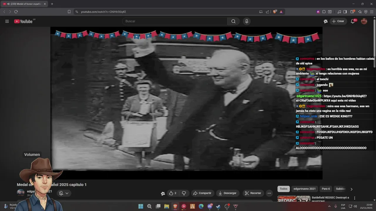Viewport: 376px width, 211px height.
Task: Open Microsoft Edge from taskbar
Action: (201, 206)
